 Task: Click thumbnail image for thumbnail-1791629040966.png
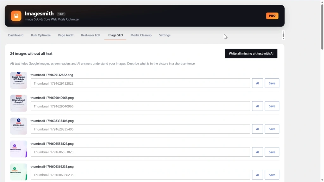(x=19, y=103)
